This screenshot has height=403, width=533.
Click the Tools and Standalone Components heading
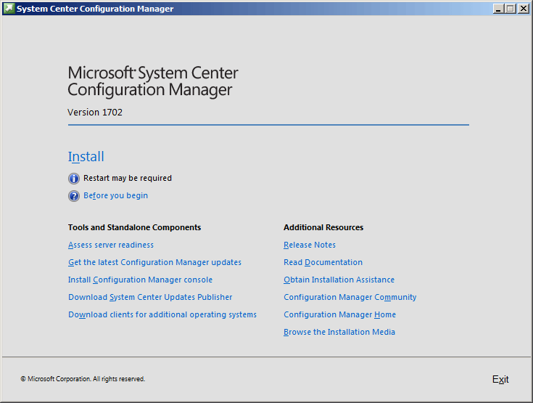[134, 227]
